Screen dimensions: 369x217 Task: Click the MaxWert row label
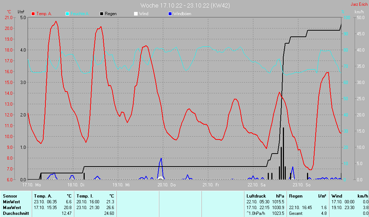(x=12, y=208)
